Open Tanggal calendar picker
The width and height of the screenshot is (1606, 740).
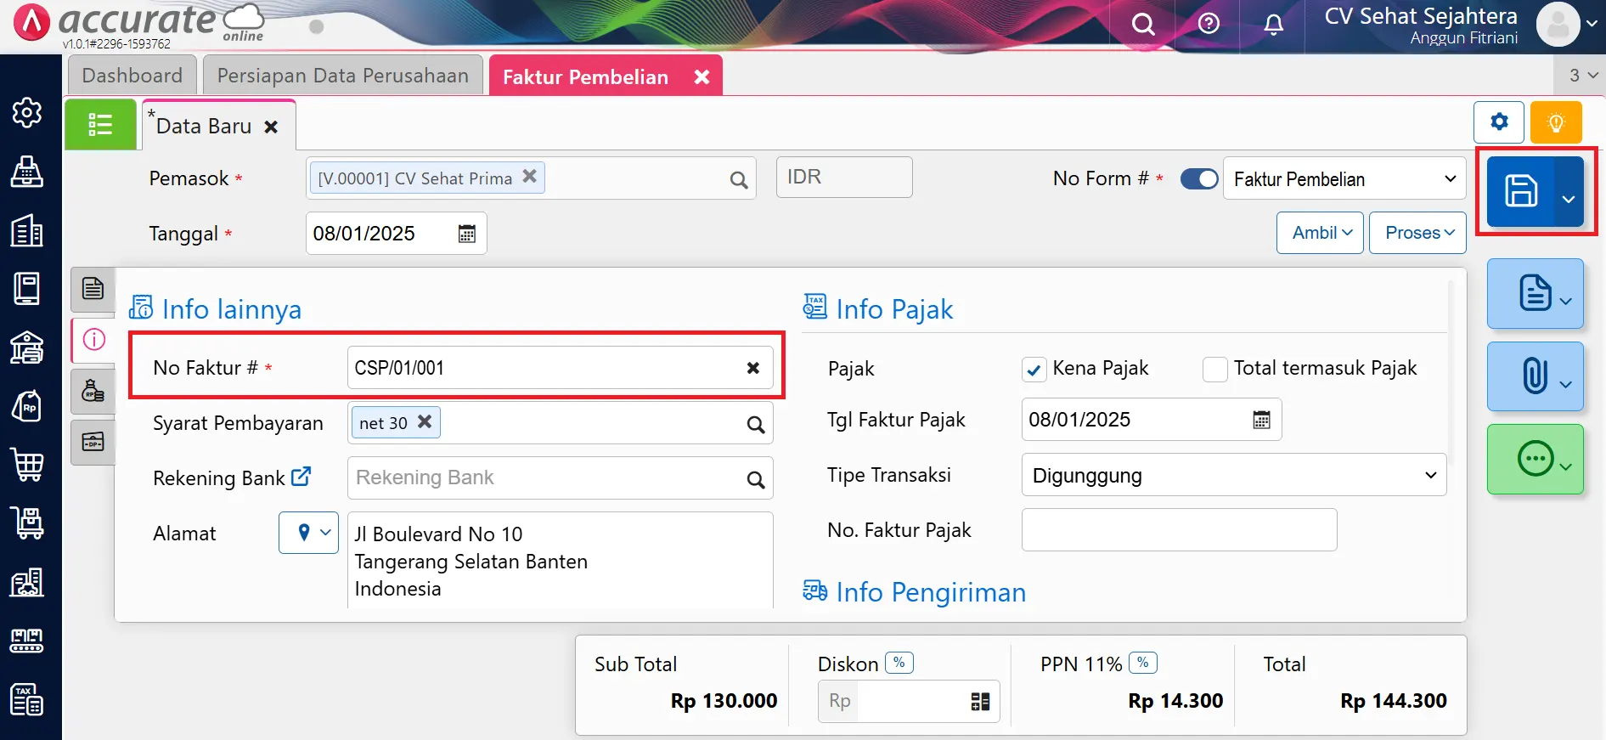(466, 234)
